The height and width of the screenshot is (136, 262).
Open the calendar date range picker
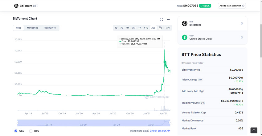(x=160, y=28)
